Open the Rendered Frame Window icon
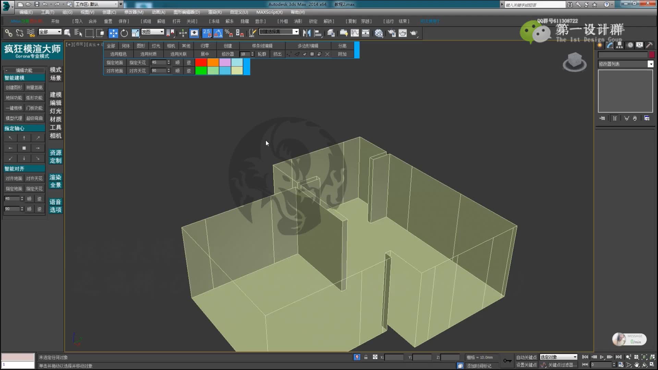The width and height of the screenshot is (658, 370). coord(403,33)
